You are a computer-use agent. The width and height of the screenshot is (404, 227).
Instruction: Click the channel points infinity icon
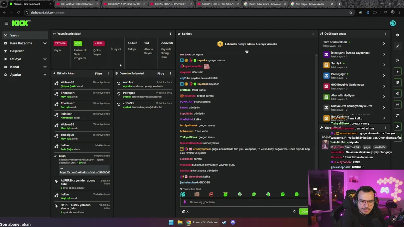tap(186, 212)
